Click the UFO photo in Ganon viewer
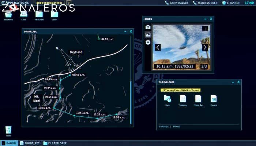This screenshot has width=256, height=146. [181, 47]
